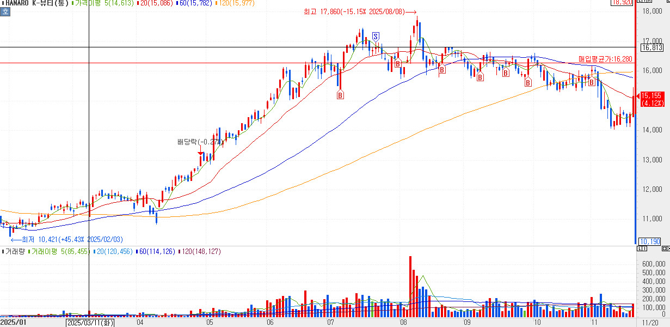This screenshot has height=327, width=670.
Task: Click the B buy marker in early October
Action: pyautogui.click(x=528, y=83)
